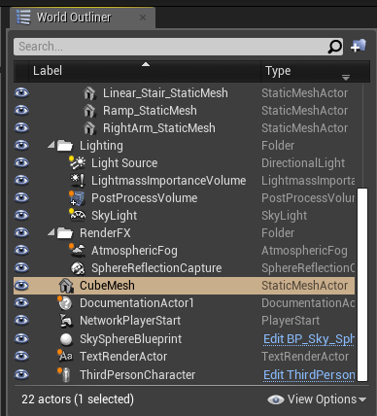Hide the CubeMesh actor via eye icon
Image resolution: width=377 pixels, height=416 pixels.
click(x=21, y=286)
